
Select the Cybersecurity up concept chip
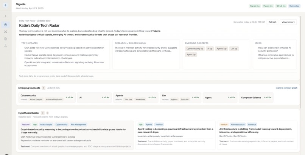pos(195,49)
